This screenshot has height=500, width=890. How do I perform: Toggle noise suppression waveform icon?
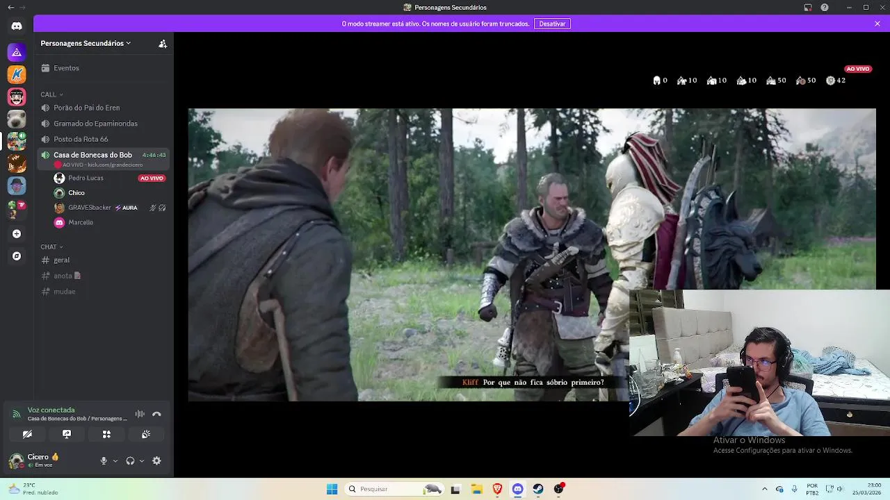(140, 414)
